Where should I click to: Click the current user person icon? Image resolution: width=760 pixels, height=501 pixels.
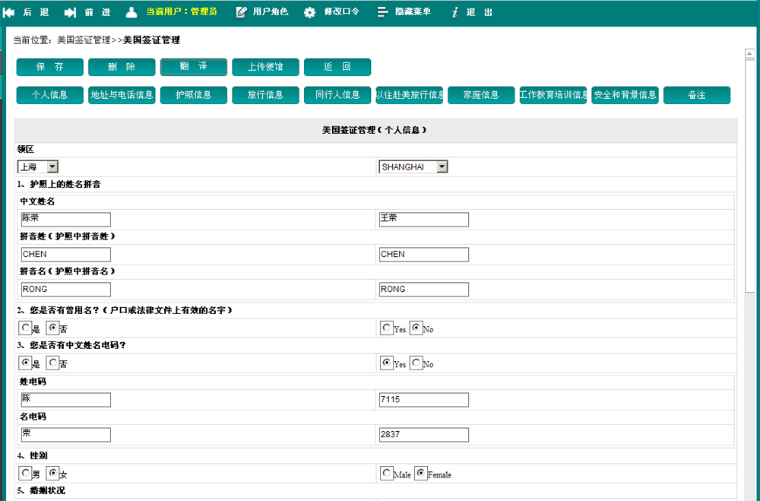click(x=131, y=12)
